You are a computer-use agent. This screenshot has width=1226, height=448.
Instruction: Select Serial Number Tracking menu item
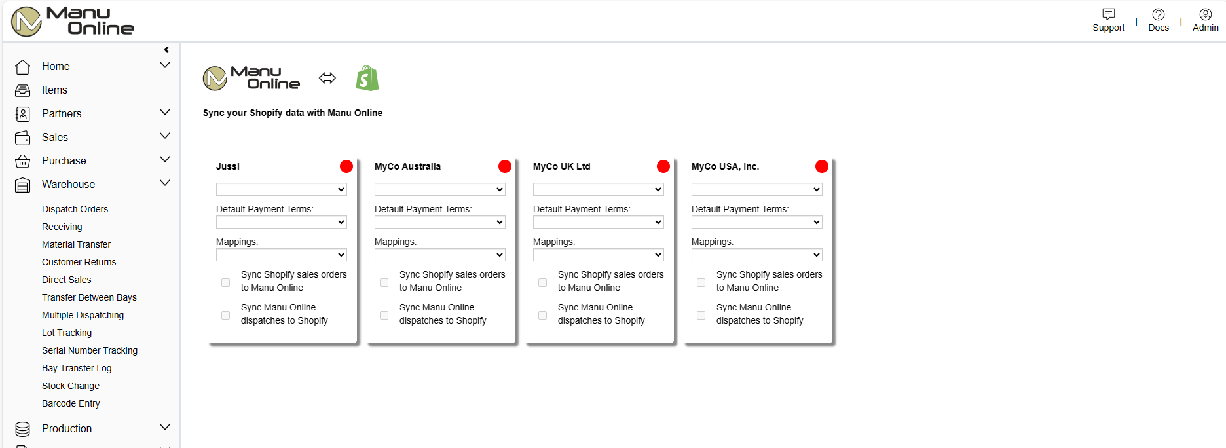pyautogui.click(x=90, y=350)
